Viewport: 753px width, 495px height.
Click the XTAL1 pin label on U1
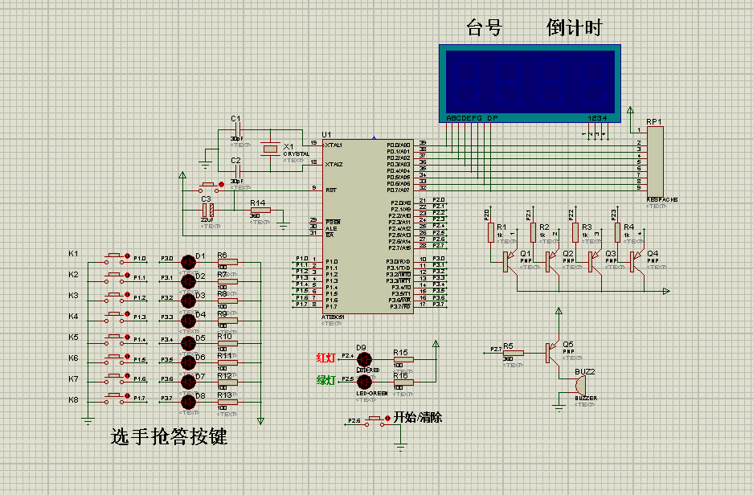(334, 145)
